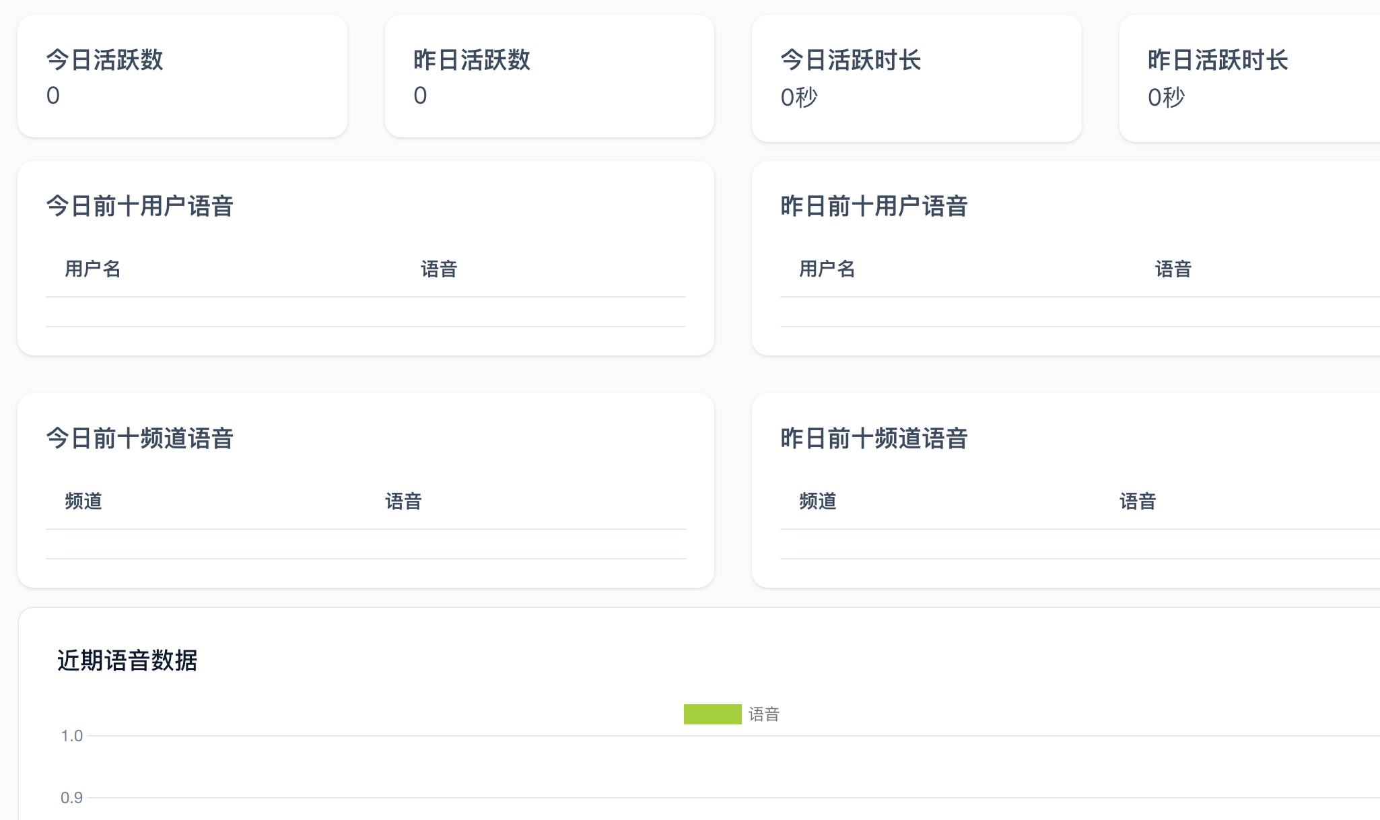Click 语音 header in 今日前十用户语音 table
Viewport: 1380px width, 820px height.
pos(439,269)
